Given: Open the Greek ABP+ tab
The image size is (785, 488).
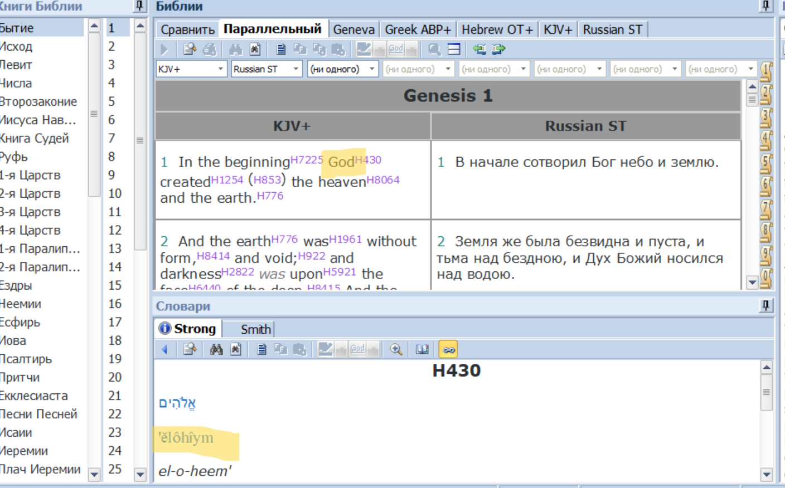Looking at the screenshot, I should [418, 30].
